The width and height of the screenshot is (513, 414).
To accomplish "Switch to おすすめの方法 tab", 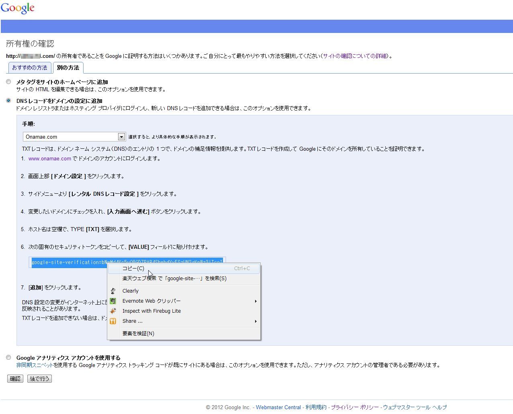I will click(30, 68).
